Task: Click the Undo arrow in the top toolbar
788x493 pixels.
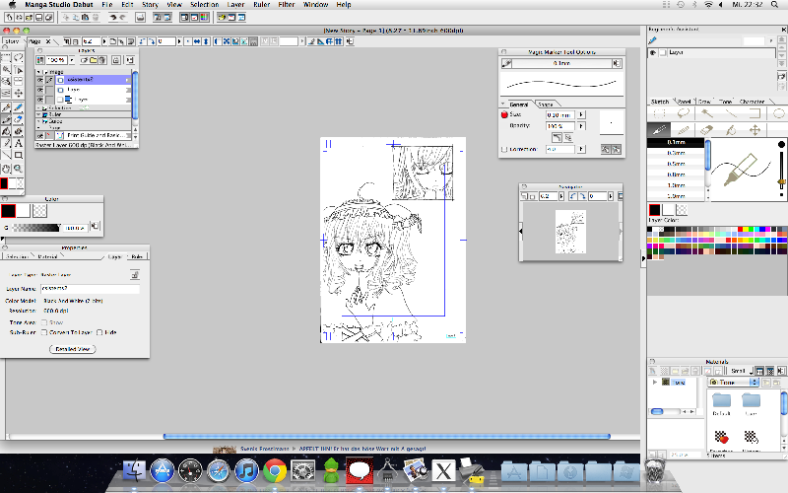Action: click(113, 17)
